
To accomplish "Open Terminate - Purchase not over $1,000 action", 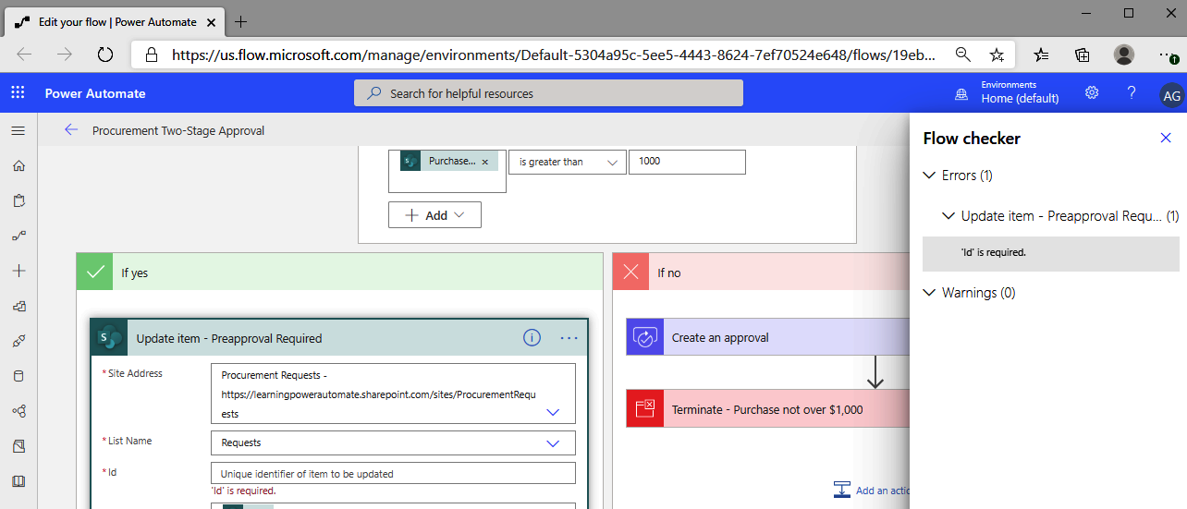I will (x=768, y=408).
